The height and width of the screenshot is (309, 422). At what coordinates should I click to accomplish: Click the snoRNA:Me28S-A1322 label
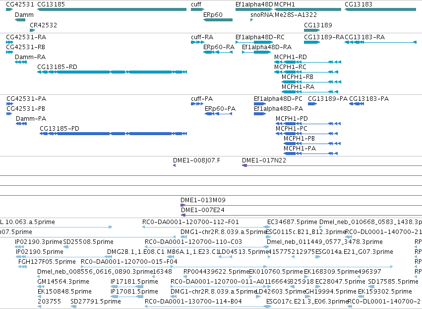click(284, 14)
